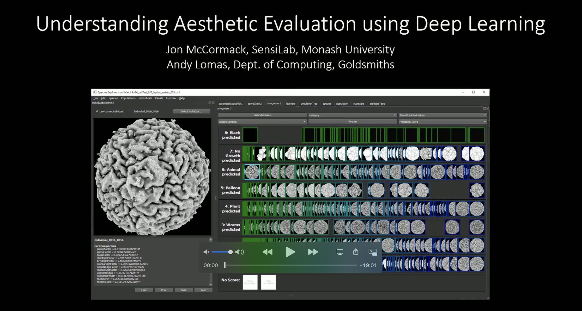
Task: Click the volume slider knob
Action: pyautogui.click(x=230, y=252)
